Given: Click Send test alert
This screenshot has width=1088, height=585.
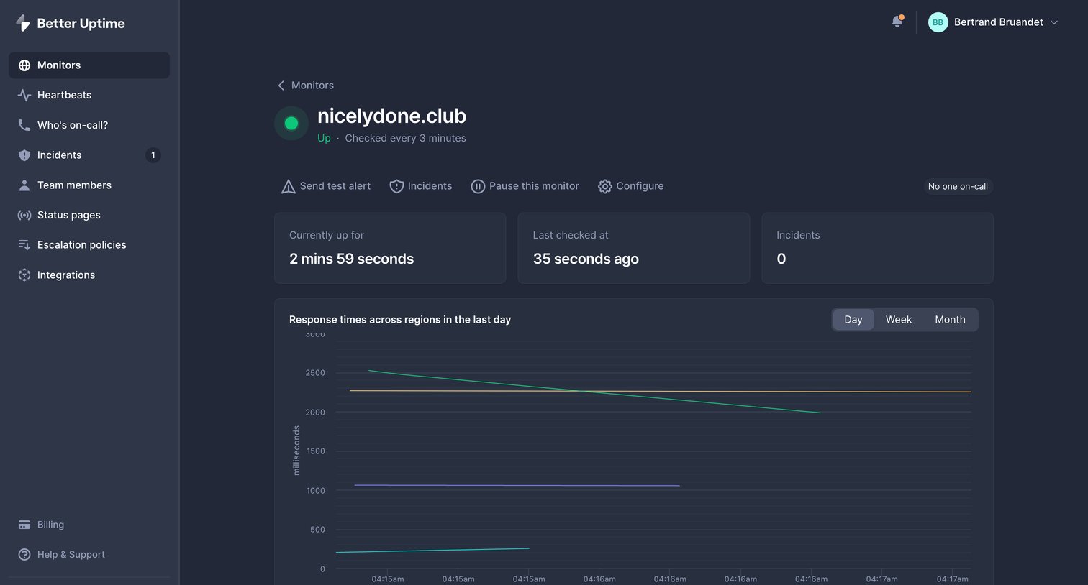Looking at the screenshot, I should [326, 186].
